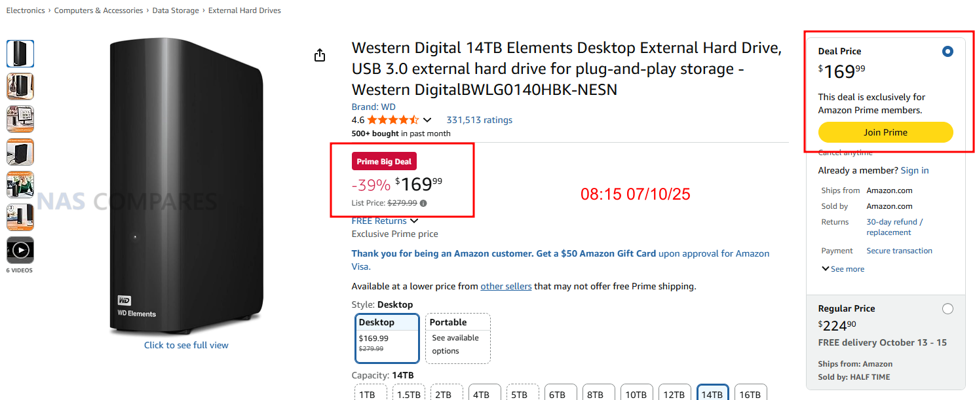This screenshot has height=400, width=975.
Task: Open the Sign in link
Action: tap(914, 170)
